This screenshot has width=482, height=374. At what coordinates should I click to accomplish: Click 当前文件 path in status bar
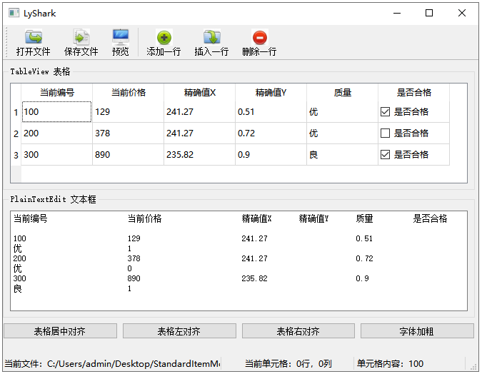click(112, 364)
